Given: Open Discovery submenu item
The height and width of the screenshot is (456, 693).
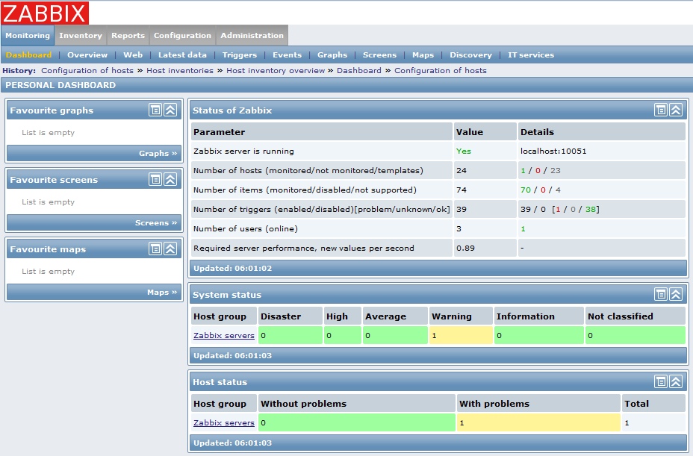Looking at the screenshot, I should tap(470, 54).
